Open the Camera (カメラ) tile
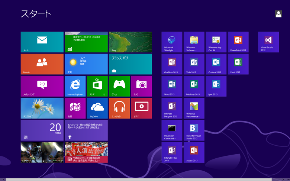290x181 pixels. click(142, 86)
